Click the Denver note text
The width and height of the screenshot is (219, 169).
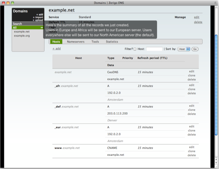pos(112,120)
